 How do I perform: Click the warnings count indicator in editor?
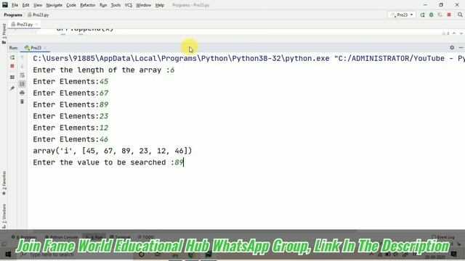(445, 33)
